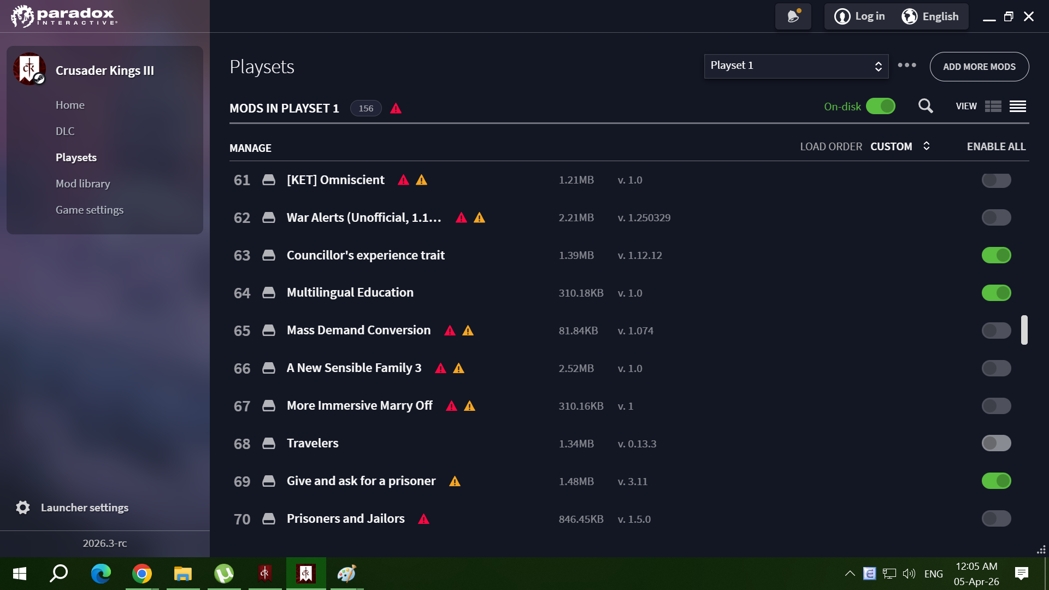1049x590 pixels.
Task: Select Playsets in sidebar
Action: (76, 157)
